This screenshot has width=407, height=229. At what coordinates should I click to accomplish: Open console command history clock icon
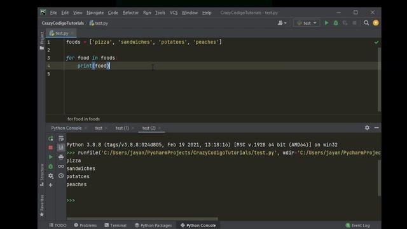pyautogui.click(x=61, y=176)
